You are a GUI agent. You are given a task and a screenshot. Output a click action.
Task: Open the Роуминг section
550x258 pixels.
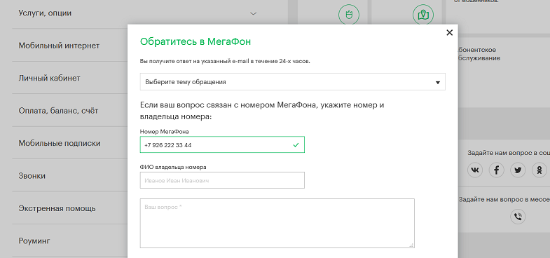34,241
